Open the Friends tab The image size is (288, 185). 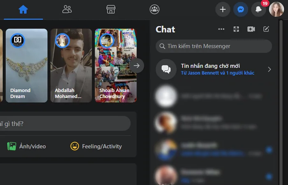click(67, 9)
